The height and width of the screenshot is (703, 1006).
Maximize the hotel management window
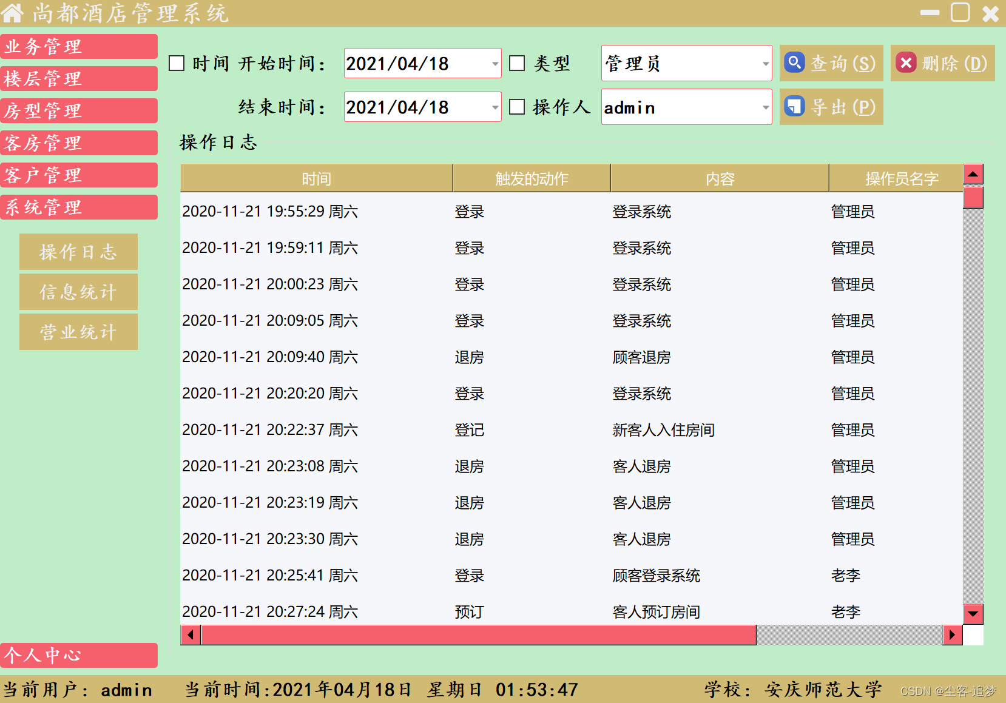(x=960, y=12)
